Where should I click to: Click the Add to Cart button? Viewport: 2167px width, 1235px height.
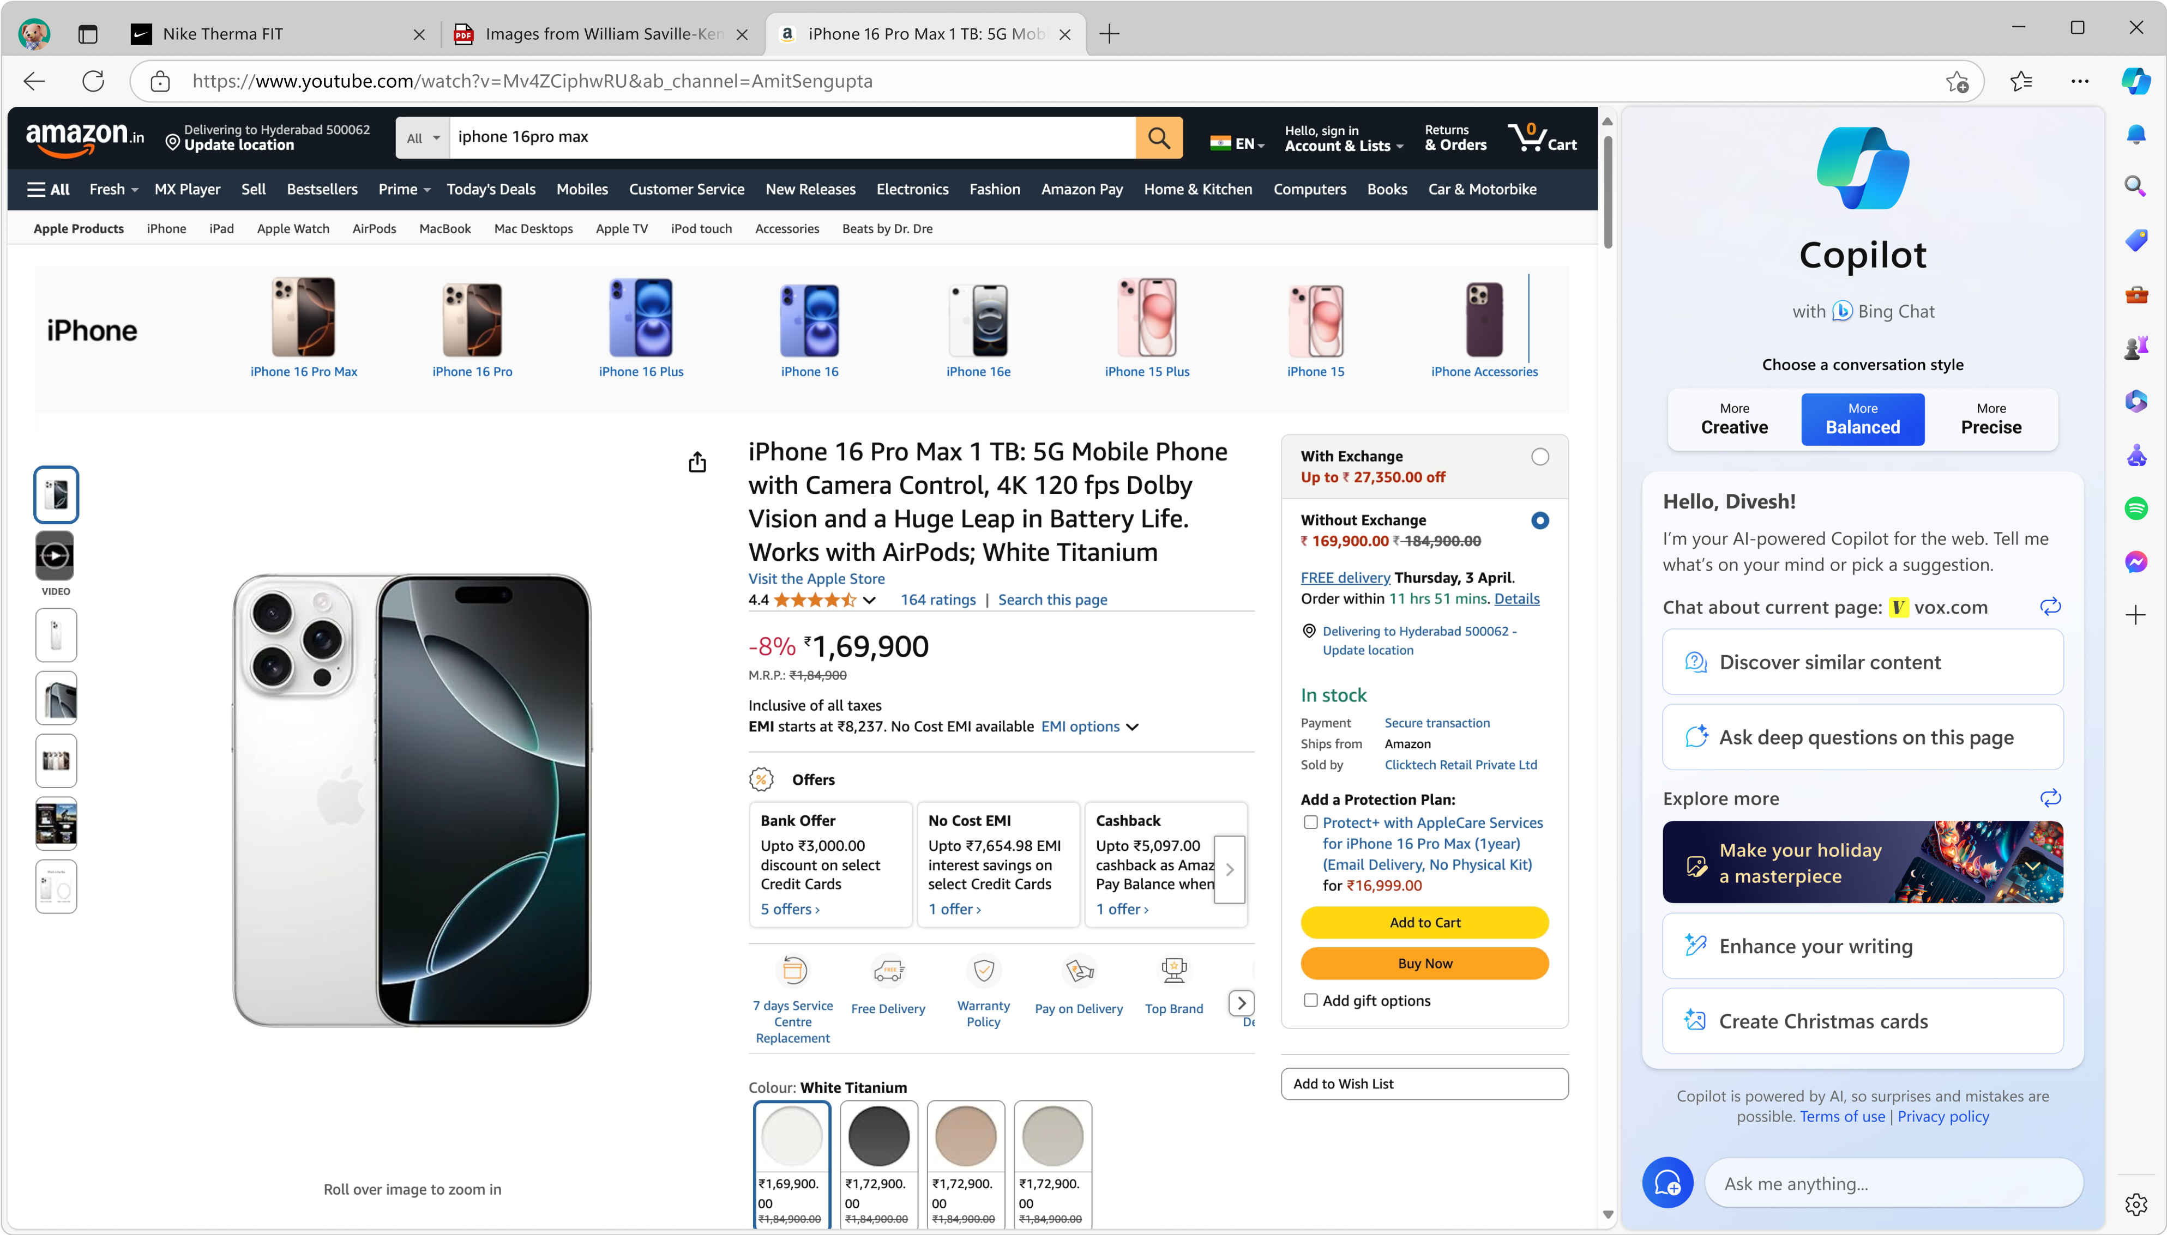1424,923
